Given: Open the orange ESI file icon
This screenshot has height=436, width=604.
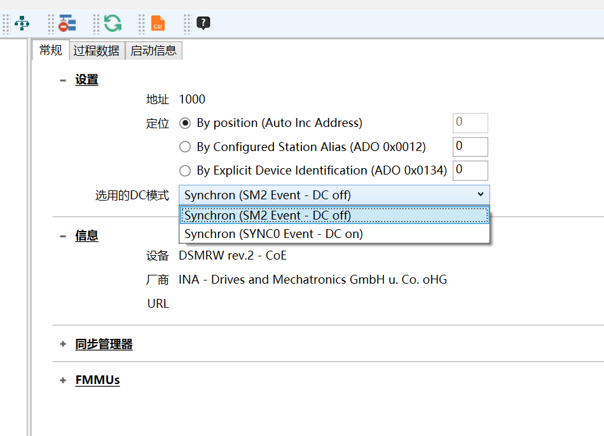Looking at the screenshot, I should click(x=158, y=24).
